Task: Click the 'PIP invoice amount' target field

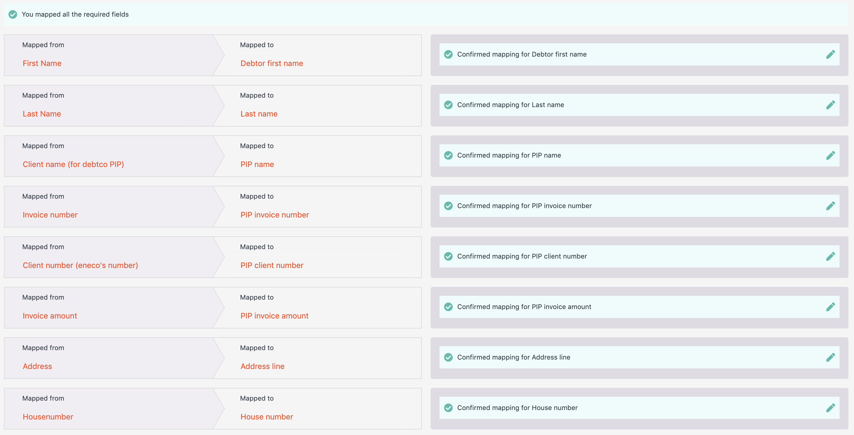Action: pos(317,316)
